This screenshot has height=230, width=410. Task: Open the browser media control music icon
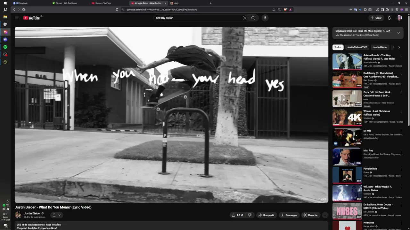(x=378, y=10)
